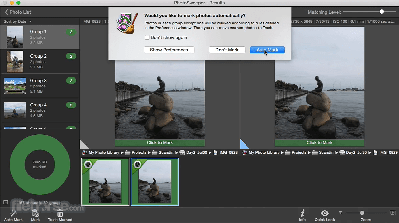
Task: Click IMG_0829 file in the right path
Action: click(385, 153)
